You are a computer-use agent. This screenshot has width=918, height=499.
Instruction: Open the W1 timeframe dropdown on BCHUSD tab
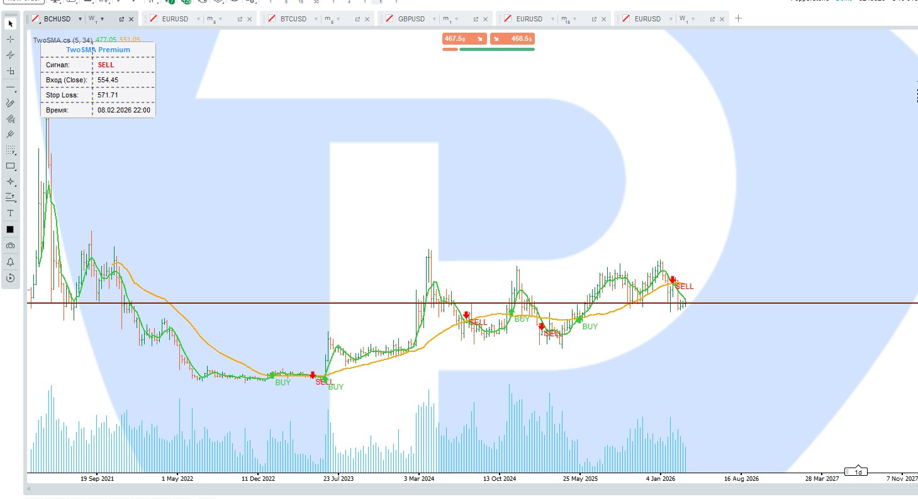pyautogui.click(x=102, y=19)
